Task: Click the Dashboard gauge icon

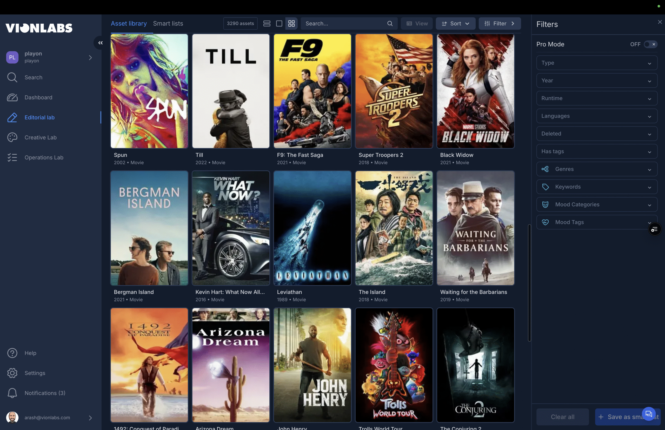Action: pyautogui.click(x=12, y=97)
